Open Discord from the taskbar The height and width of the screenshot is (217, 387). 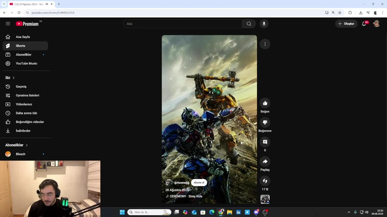click(256, 212)
